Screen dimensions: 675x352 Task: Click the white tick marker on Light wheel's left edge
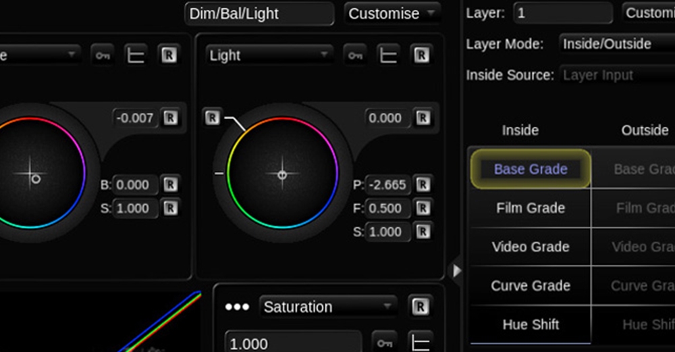(x=219, y=173)
